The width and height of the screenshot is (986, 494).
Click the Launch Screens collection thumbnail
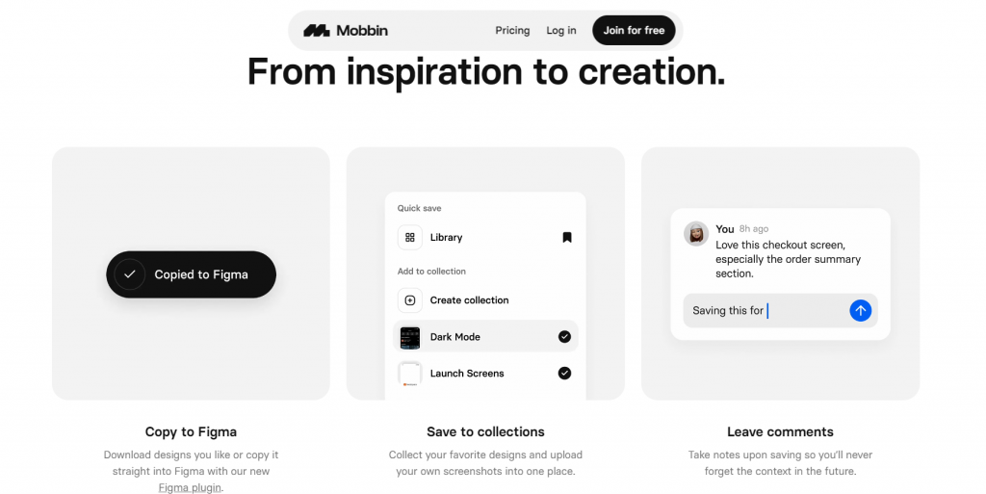point(410,374)
